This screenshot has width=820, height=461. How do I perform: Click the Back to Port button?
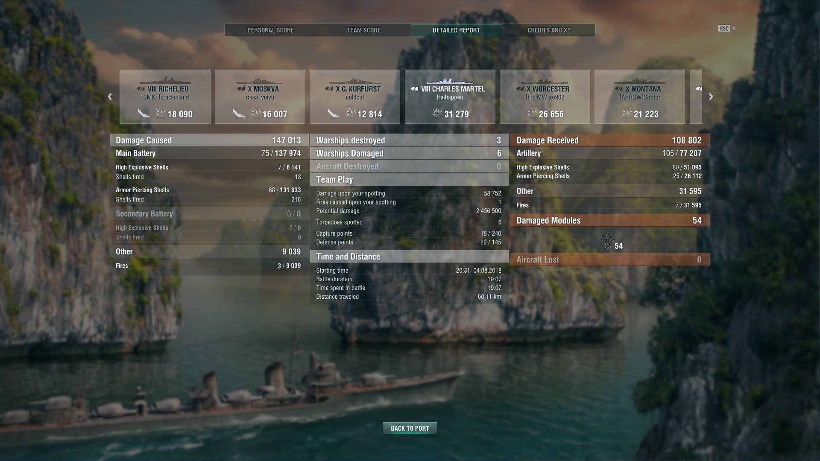(x=410, y=428)
